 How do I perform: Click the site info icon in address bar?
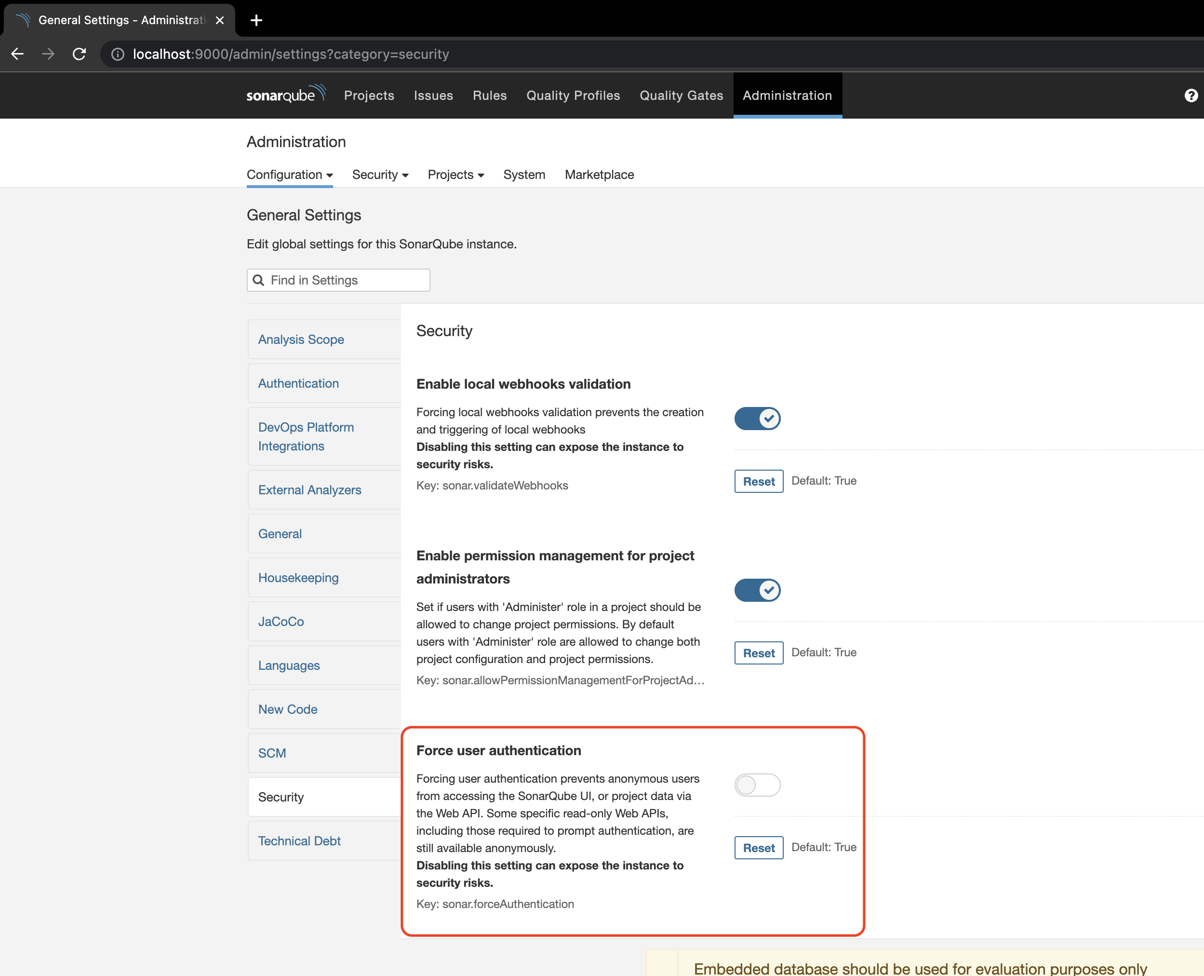click(x=118, y=54)
